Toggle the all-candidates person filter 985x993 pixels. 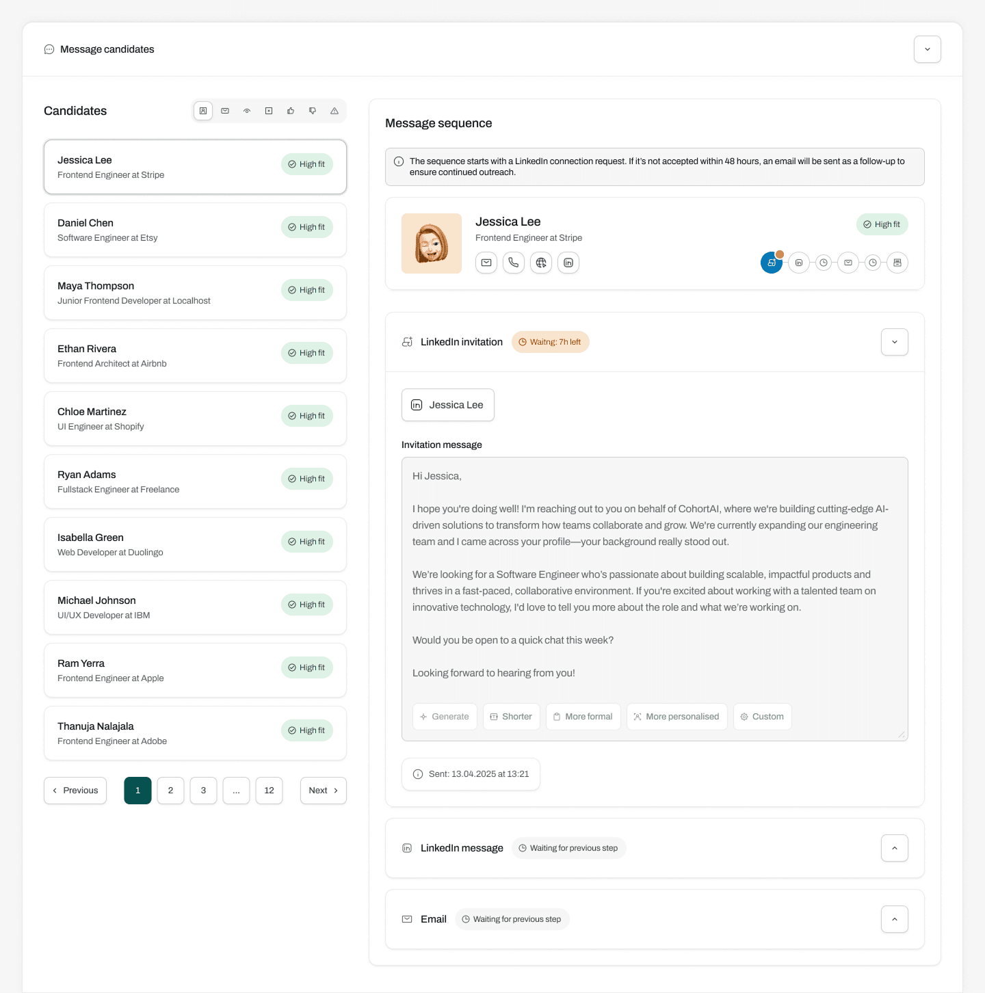[203, 111]
